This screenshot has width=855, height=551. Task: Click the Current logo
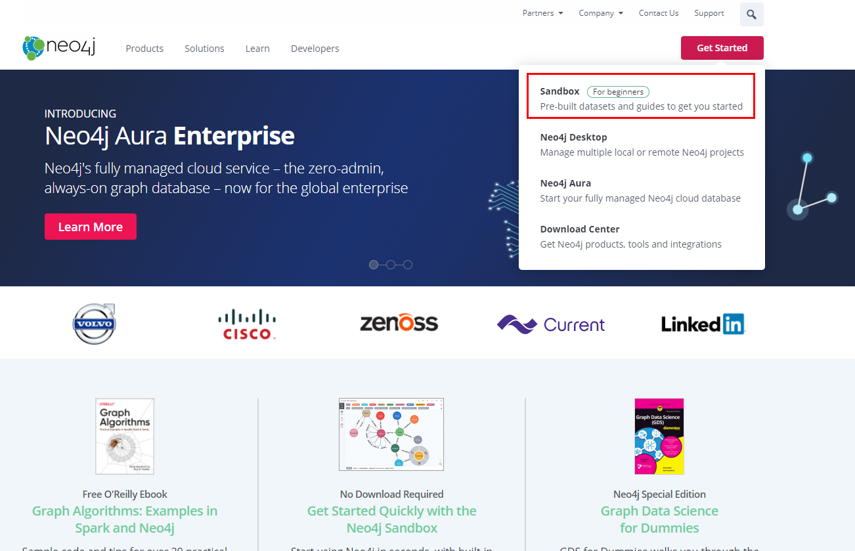point(550,324)
